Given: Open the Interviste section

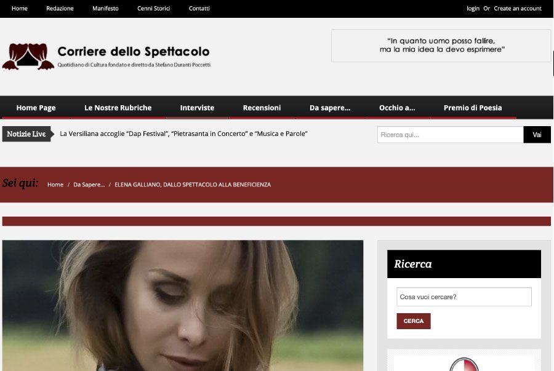Looking at the screenshot, I should click(197, 108).
